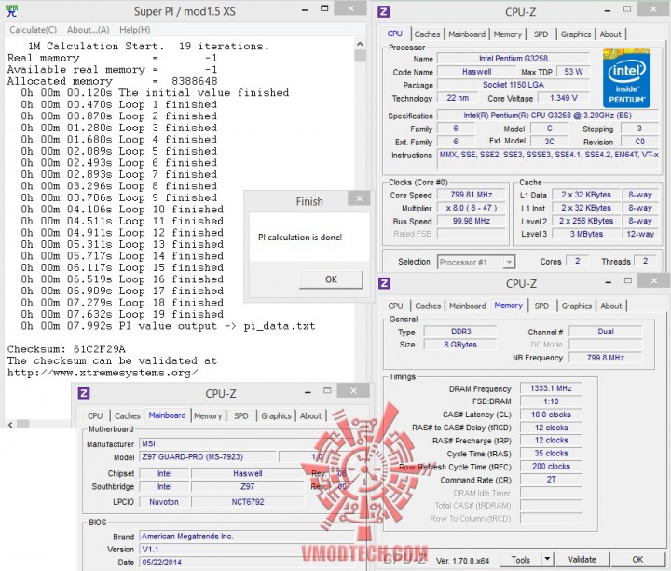Select Graphics tab in CPU-Z Memory window

pyautogui.click(x=577, y=306)
